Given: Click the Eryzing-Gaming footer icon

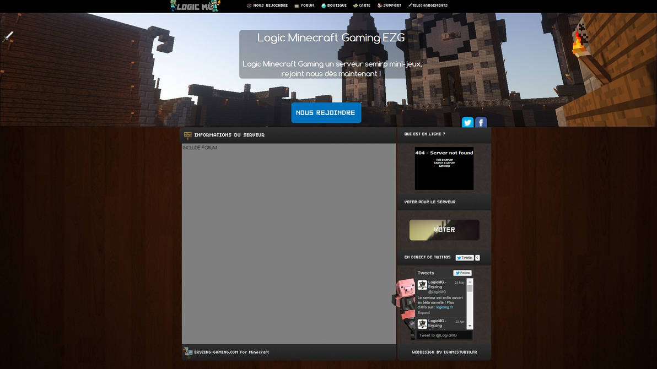Looking at the screenshot, I should click(187, 351).
